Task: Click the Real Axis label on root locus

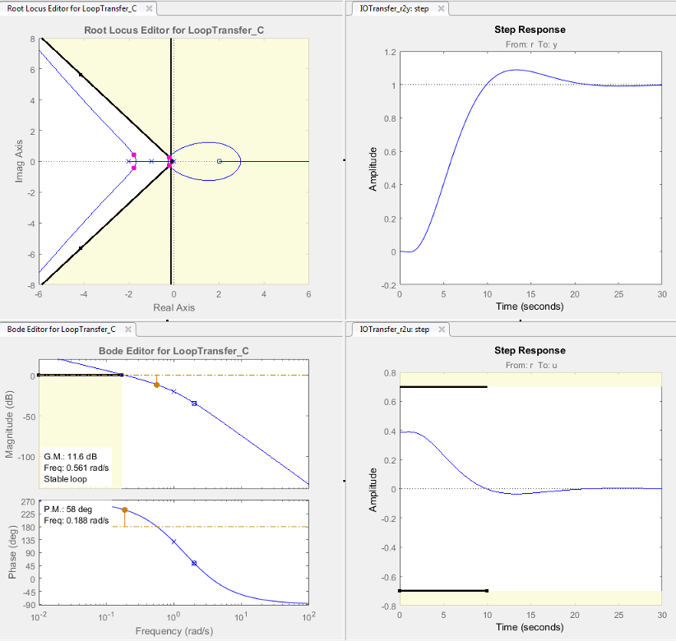Action: [x=174, y=307]
